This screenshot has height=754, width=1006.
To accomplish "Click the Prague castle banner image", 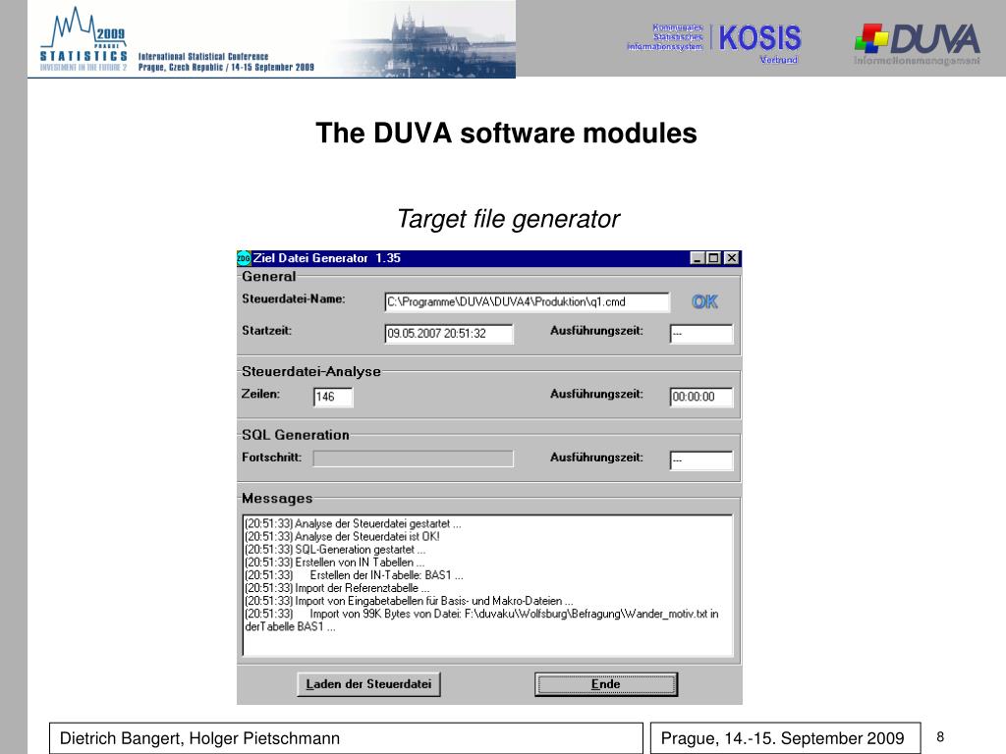I will (x=423, y=39).
